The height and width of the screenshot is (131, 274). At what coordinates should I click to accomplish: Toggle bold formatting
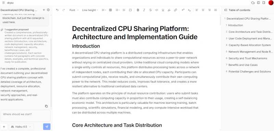pyautogui.click(x=138, y=10)
